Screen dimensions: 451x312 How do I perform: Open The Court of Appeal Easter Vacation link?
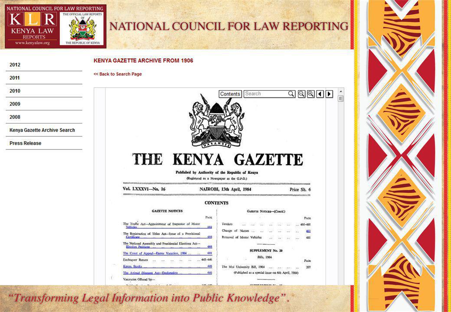167,253
